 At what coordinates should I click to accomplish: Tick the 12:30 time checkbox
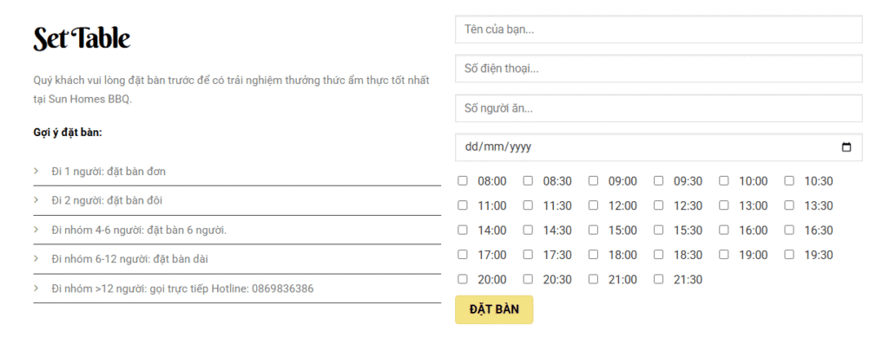pyautogui.click(x=659, y=205)
